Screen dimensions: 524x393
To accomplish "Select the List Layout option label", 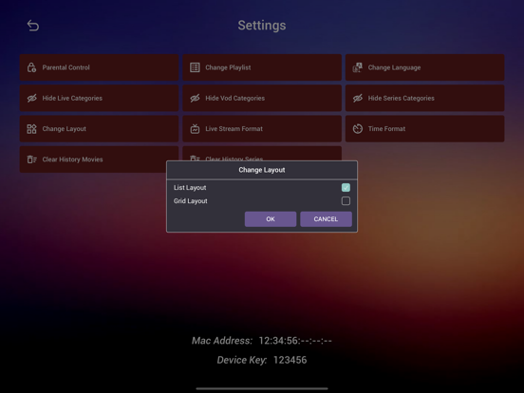I will coord(190,188).
